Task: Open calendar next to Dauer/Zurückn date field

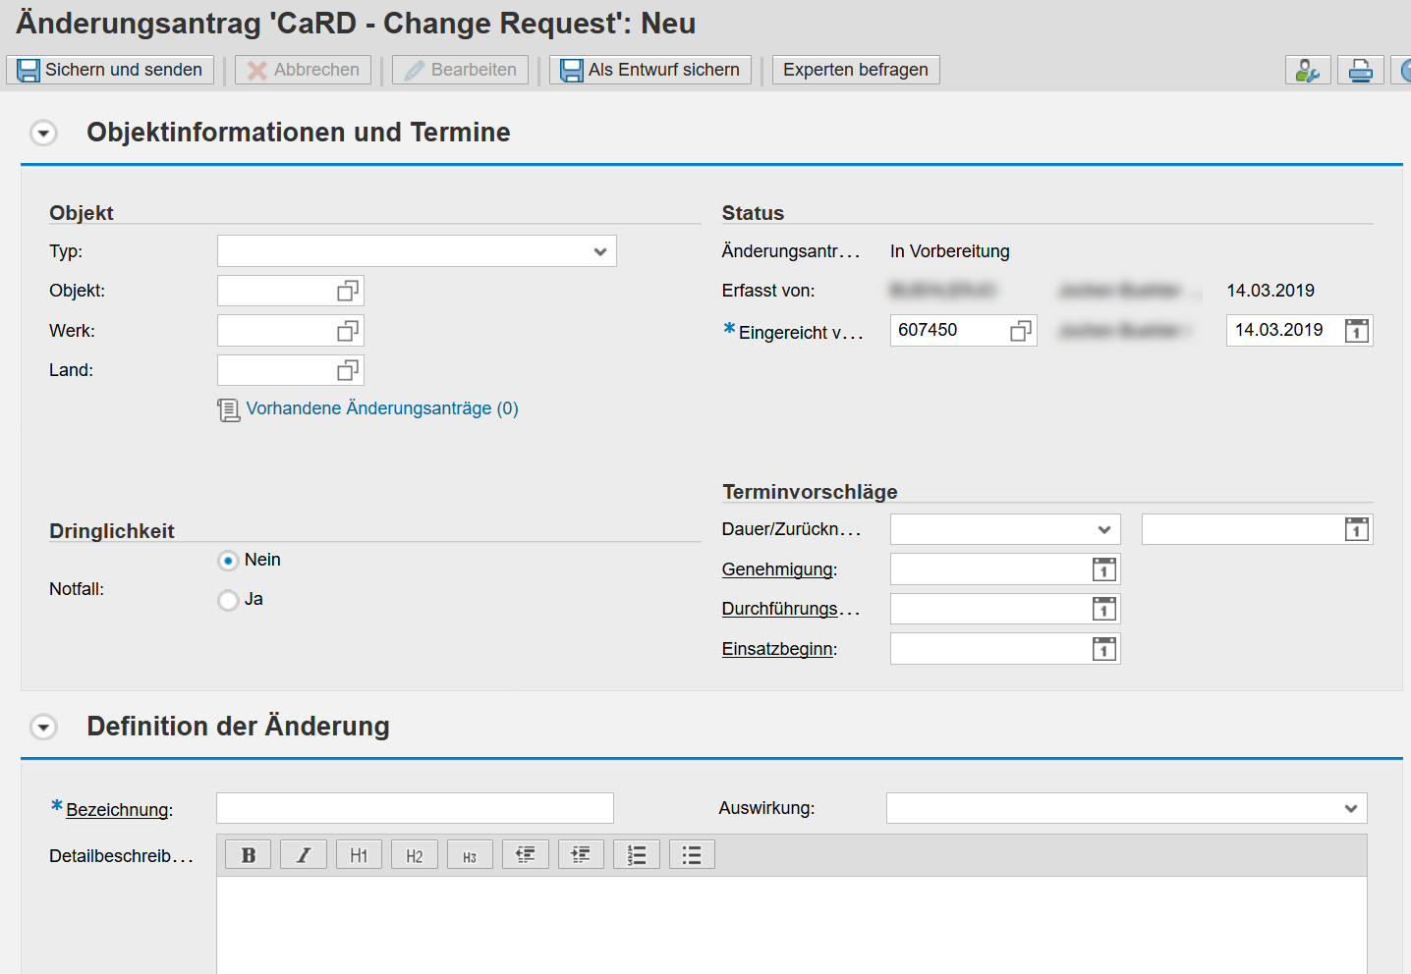Action: (x=1357, y=529)
